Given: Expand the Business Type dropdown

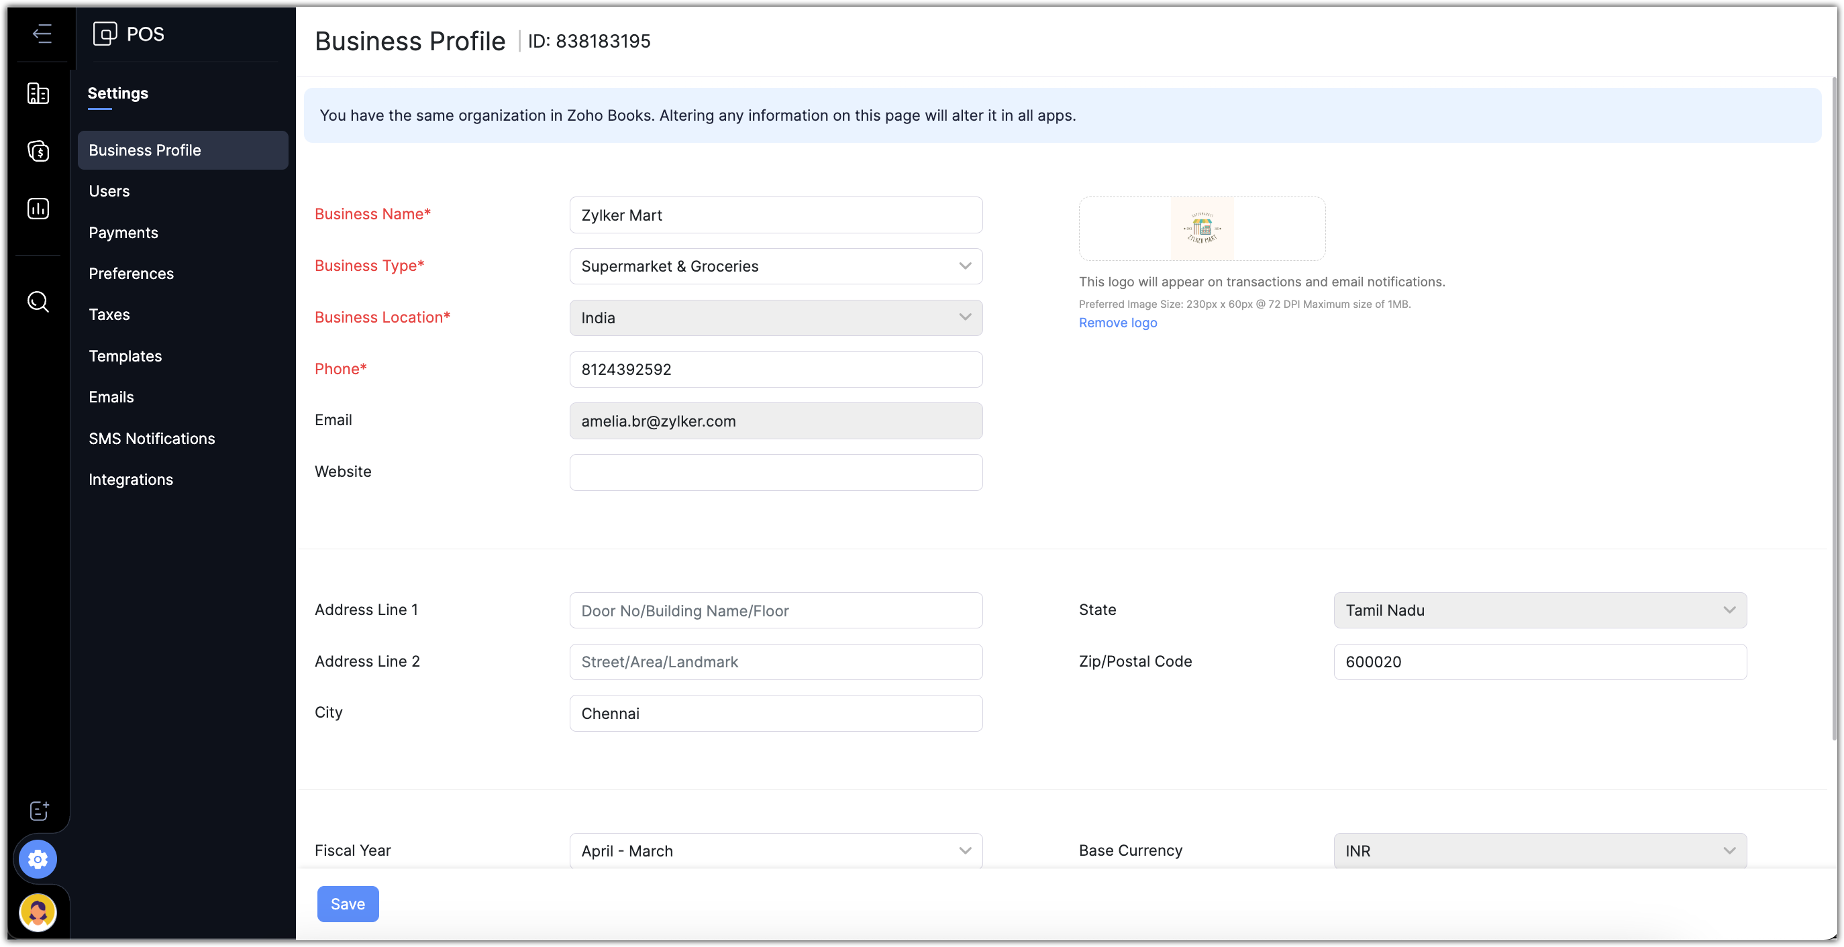Looking at the screenshot, I should point(775,266).
